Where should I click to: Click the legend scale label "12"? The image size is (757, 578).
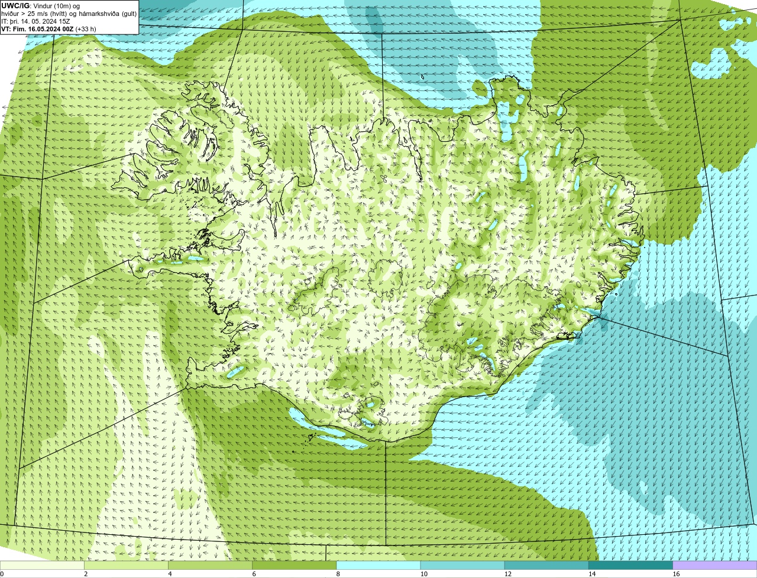(x=507, y=574)
